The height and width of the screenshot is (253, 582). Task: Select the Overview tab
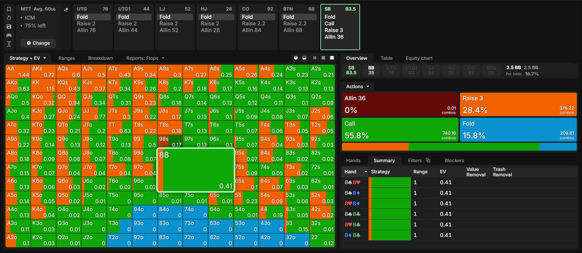[x=357, y=58]
